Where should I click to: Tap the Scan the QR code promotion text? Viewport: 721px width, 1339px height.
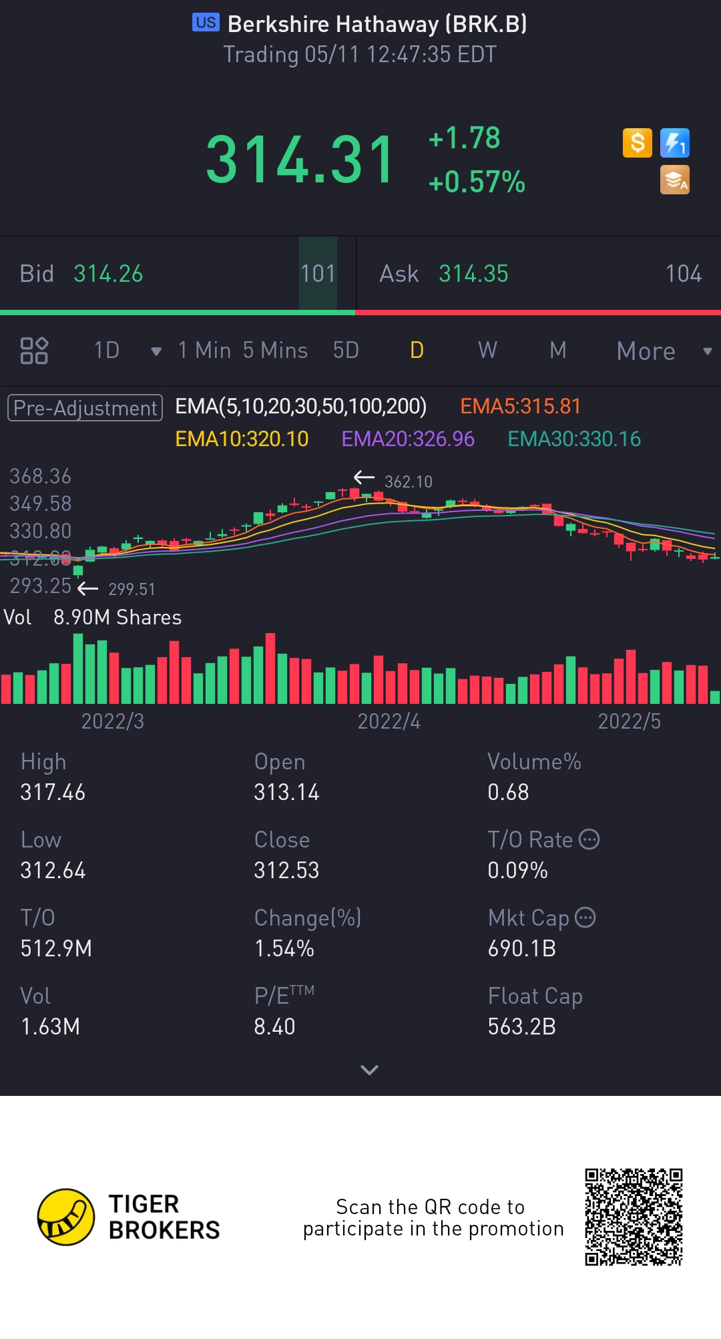[x=433, y=1217]
